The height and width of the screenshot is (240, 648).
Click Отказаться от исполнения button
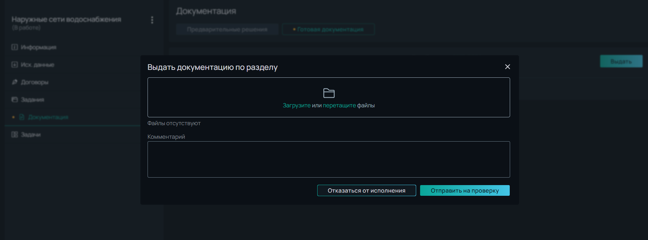(367, 190)
